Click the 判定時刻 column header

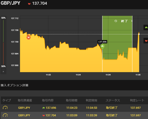(x=91, y=100)
